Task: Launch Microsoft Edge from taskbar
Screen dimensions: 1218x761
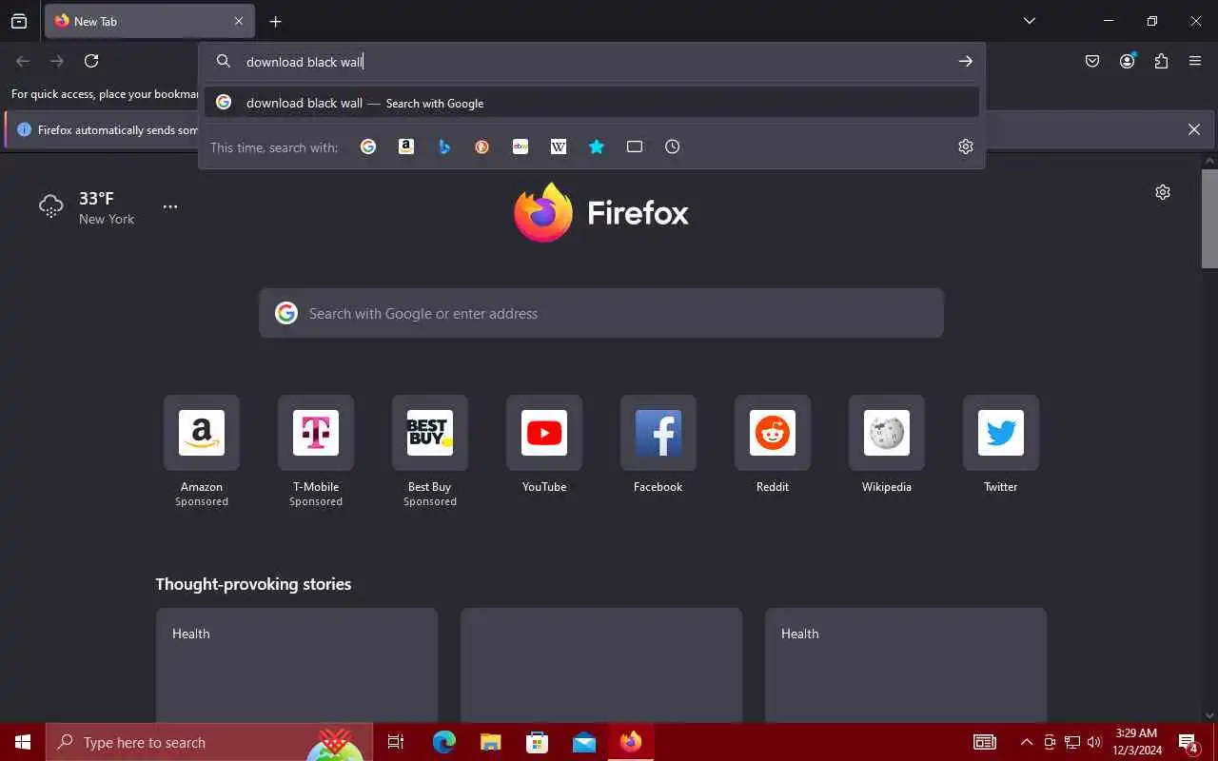Action: pyautogui.click(x=443, y=742)
